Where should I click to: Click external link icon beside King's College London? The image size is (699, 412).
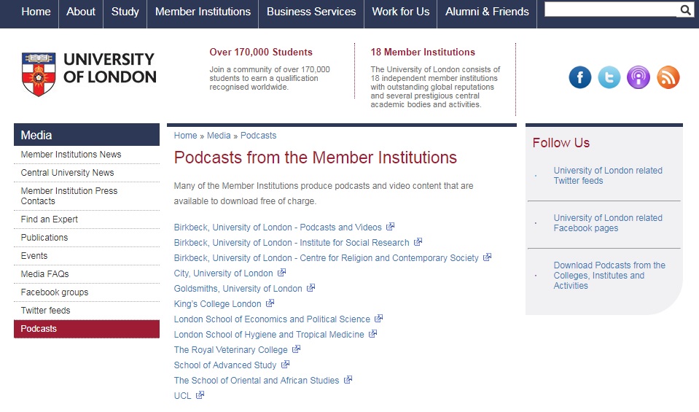point(270,303)
